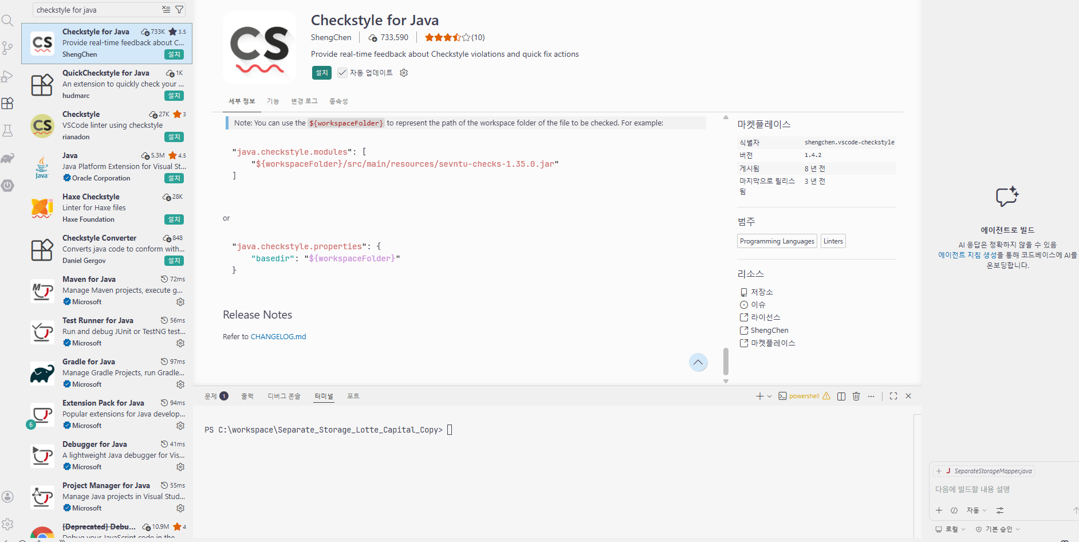Open the Manage gear in activity bar

(7, 524)
